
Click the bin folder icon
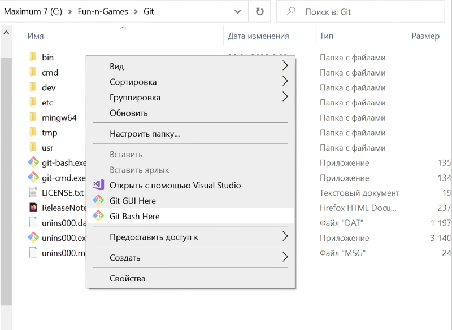coord(33,57)
